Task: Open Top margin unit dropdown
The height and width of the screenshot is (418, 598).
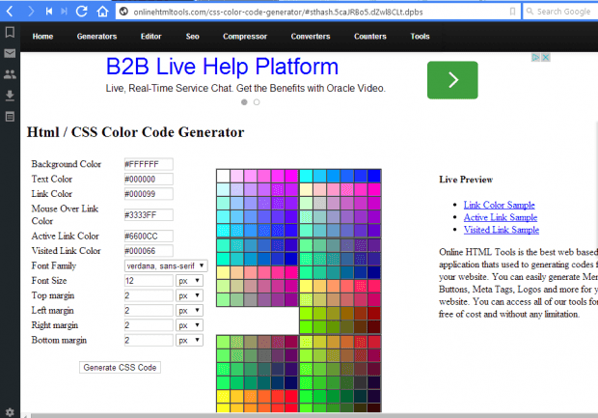Action: 190,295
